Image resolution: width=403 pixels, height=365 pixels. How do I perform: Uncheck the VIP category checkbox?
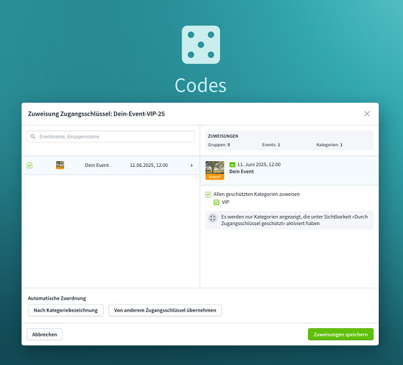point(216,202)
